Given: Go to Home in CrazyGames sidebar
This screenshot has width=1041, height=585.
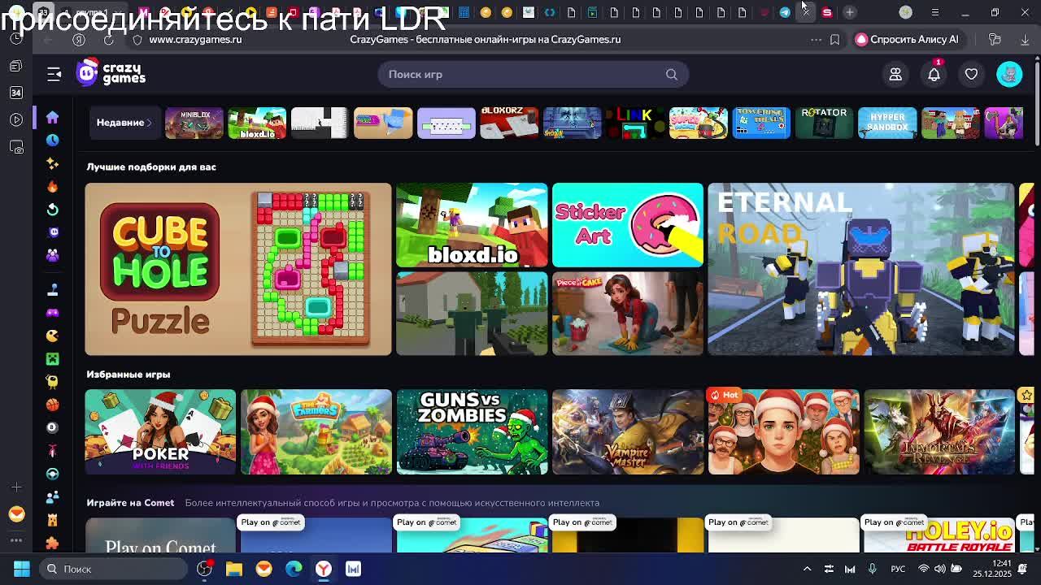Looking at the screenshot, I should click(52, 117).
